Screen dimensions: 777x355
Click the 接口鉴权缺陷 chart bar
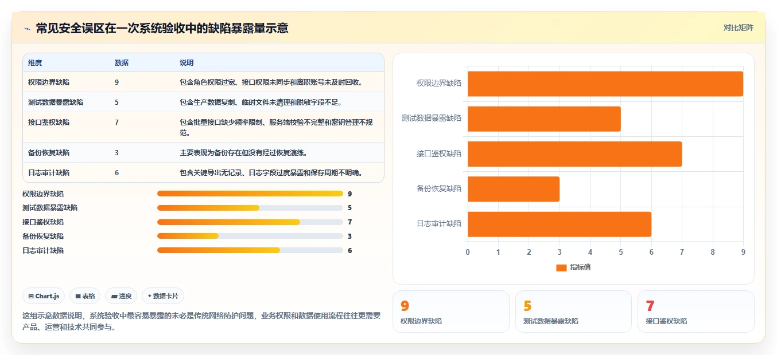pos(574,154)
